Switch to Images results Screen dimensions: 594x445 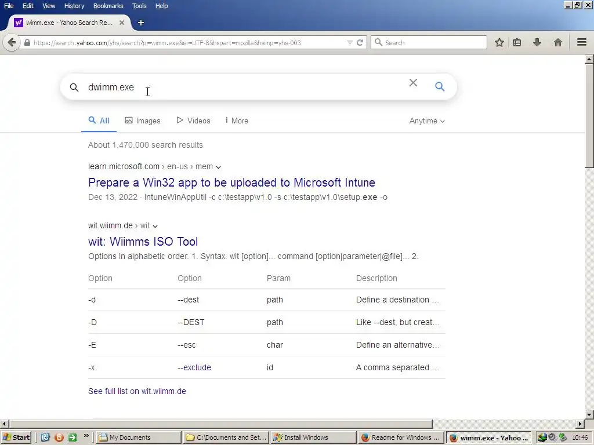[143, 121]
